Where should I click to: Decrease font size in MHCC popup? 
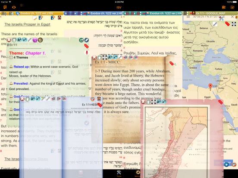pos(115,57)
